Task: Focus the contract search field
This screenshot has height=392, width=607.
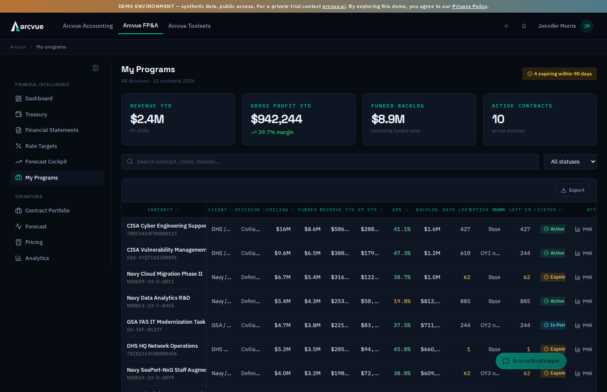Action: pyautogui.click(x=330, y=162)
